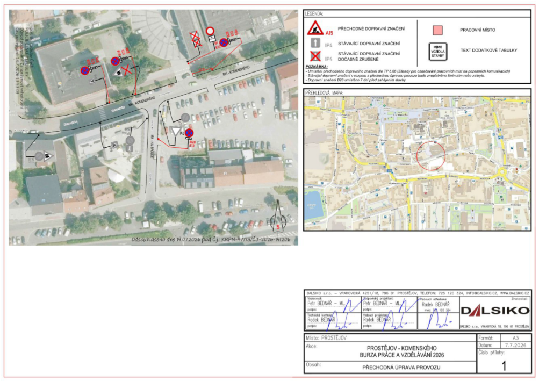This screenshot has width=539, height=381.
Task: Click the A3 format value
Action: click(515, 338)
